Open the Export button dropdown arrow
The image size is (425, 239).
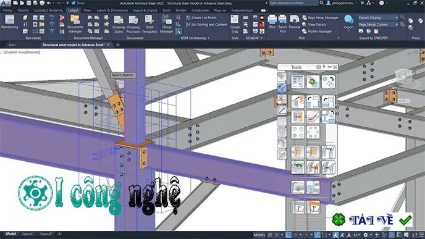349,31
